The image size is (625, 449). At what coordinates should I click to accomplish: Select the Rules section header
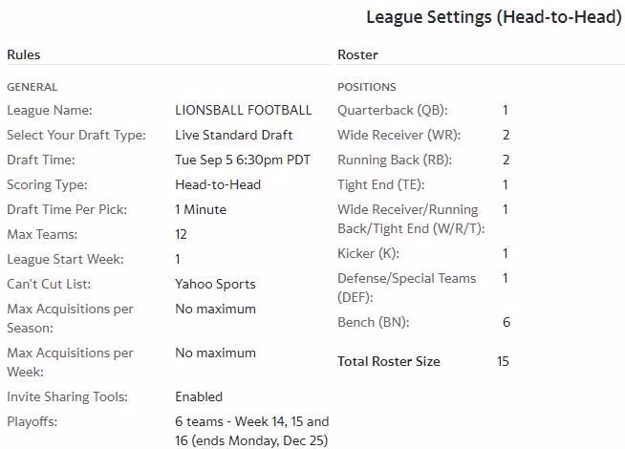24,54
